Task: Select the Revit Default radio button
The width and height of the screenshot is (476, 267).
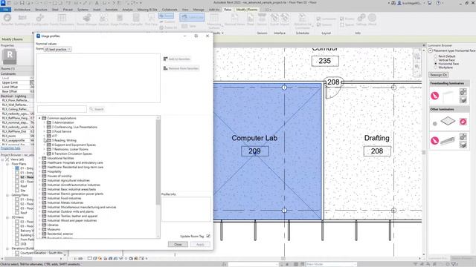Action: click(436, 56)
